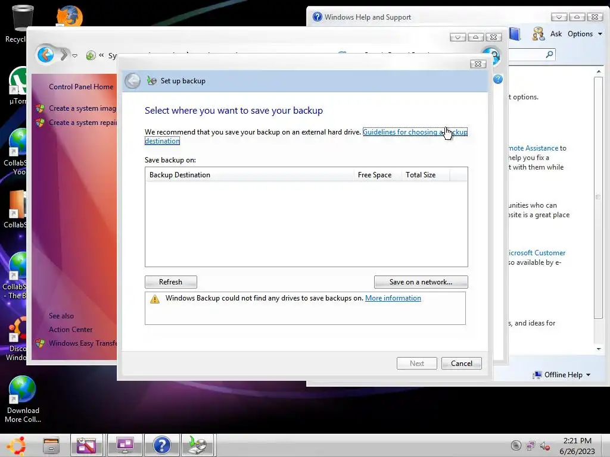Click the Backup Destination column header
Viewport: 610px width, 457px height.
click(x=250, y=175)
